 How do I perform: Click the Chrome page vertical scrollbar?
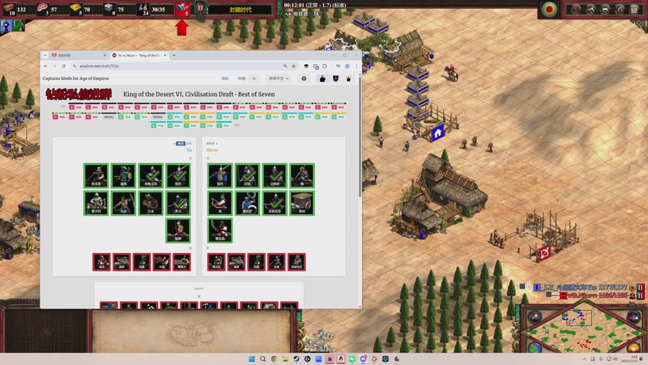tap(360, 136)
